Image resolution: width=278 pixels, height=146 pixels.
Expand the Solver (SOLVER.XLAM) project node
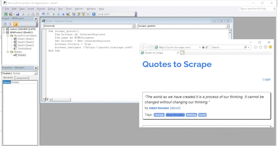coord(4,29)
